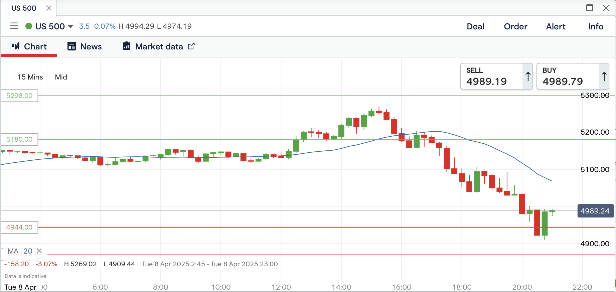Screen dimensions: 616x292
Task: Open the Market data tab
Action: click(x=159, y=46)
